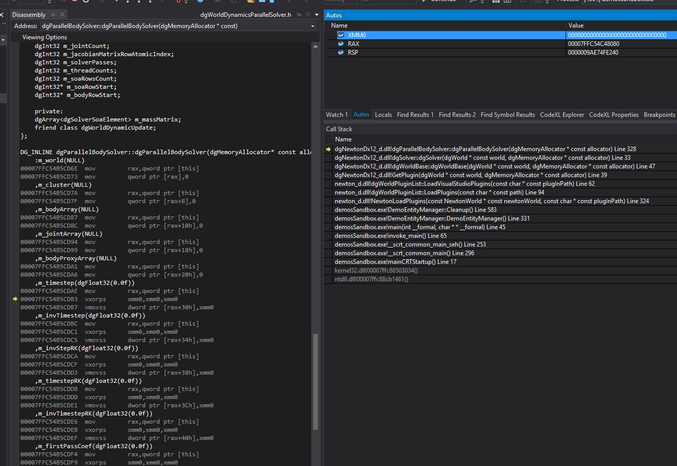The image size is (677, 466).
Task: Close the Disassembly tab
Action: (62, 15)
